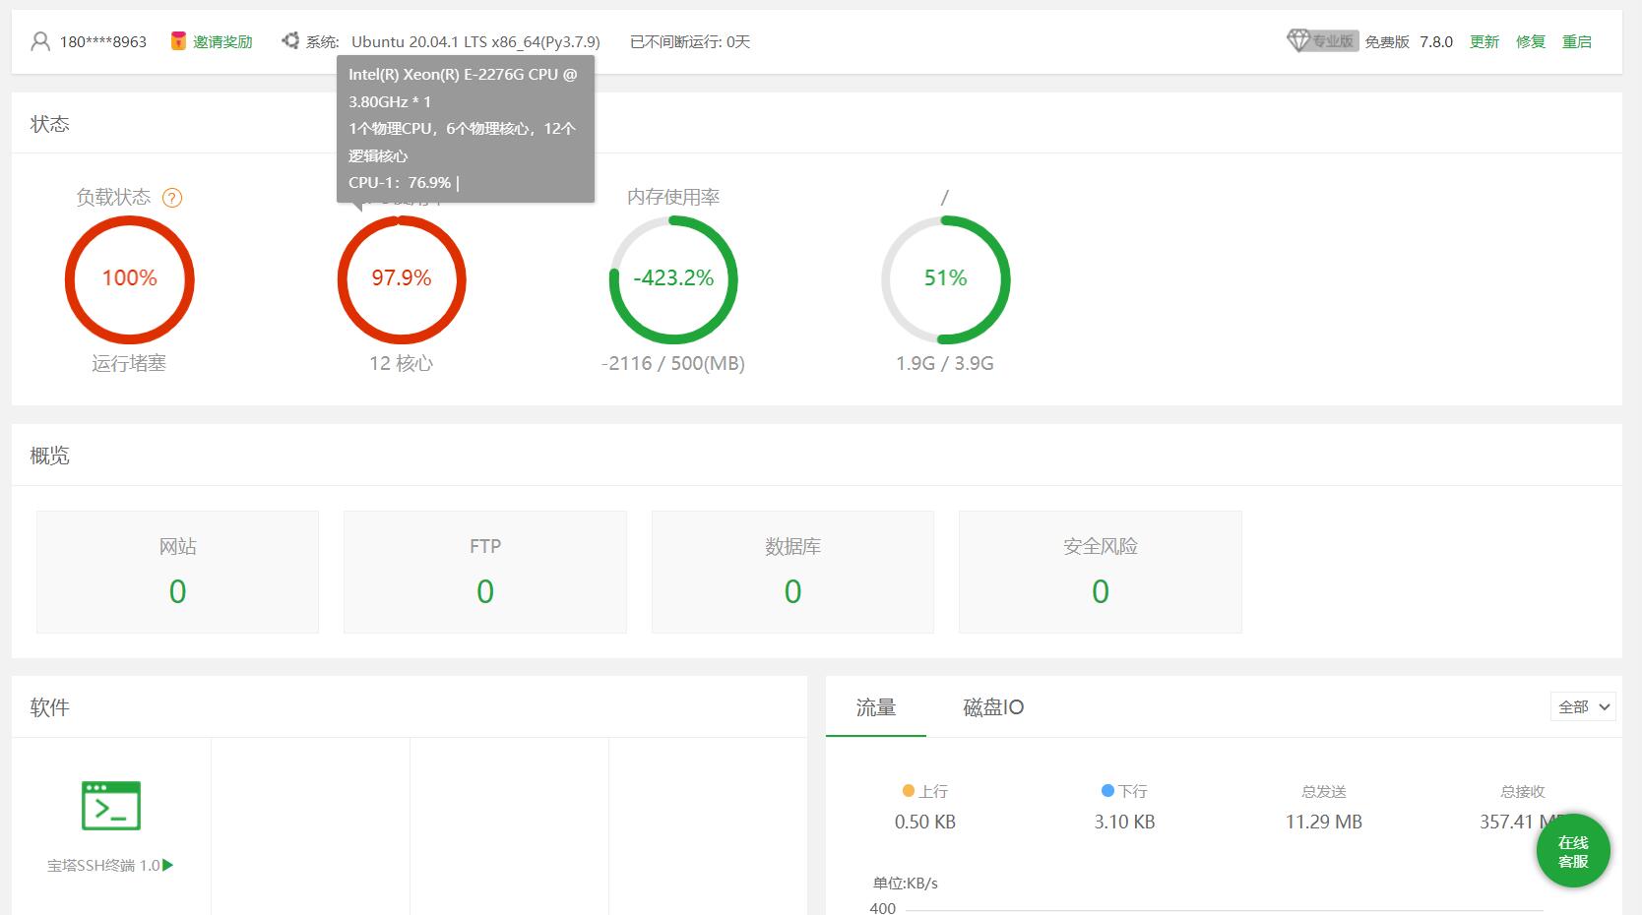Click the invite reward gift icon
The image size is (1642, 915).
[178, 40]
